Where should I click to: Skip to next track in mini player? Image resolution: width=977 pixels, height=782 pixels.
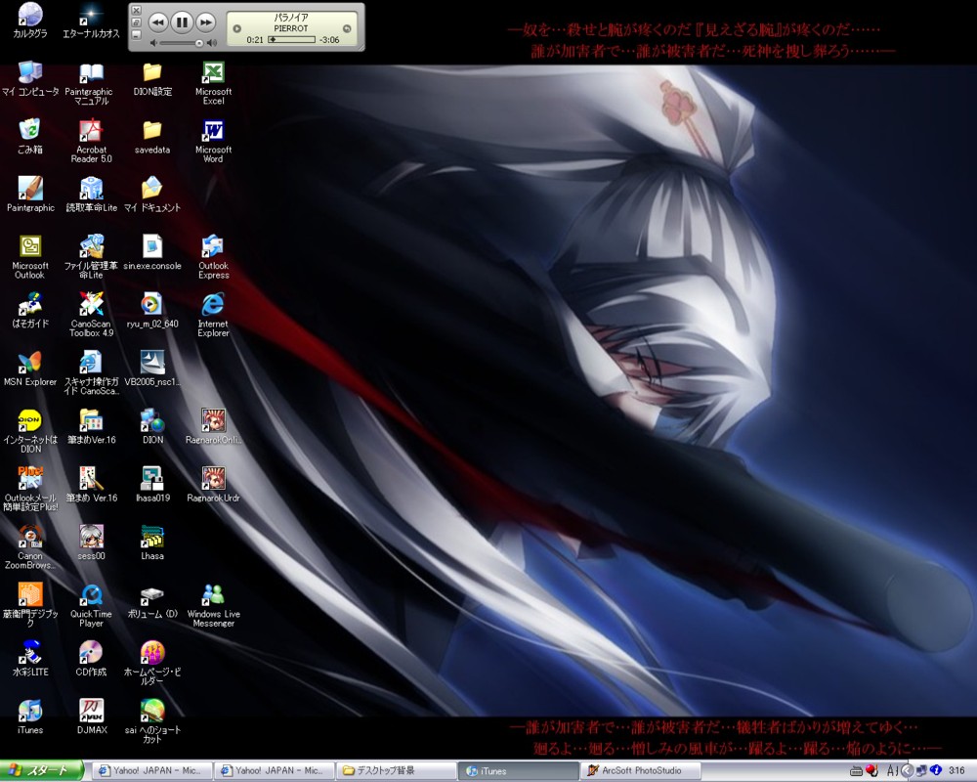[x=205, y=23]
